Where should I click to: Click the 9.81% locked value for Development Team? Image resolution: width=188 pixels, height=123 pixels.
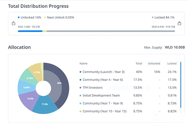tap(172, 95)
